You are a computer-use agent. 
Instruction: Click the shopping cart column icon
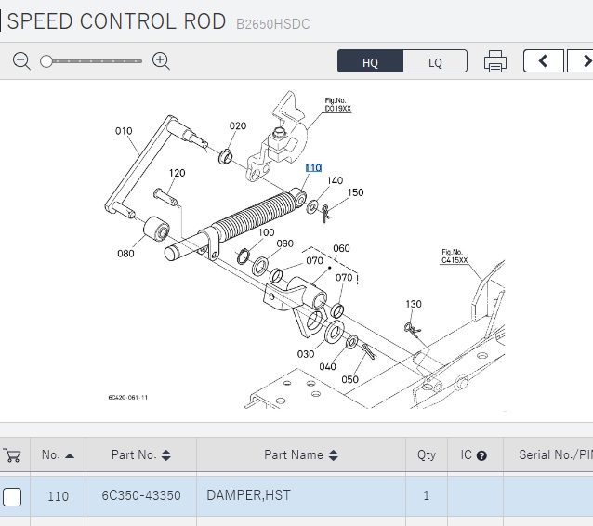pyautogui.click(x=12, y=455)
